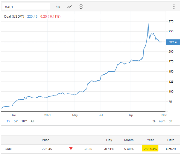Image resolution: width=181 pixels, height=154 pixels.
Task: Click the May label on the time axis
Action: (x=75, y=115)
